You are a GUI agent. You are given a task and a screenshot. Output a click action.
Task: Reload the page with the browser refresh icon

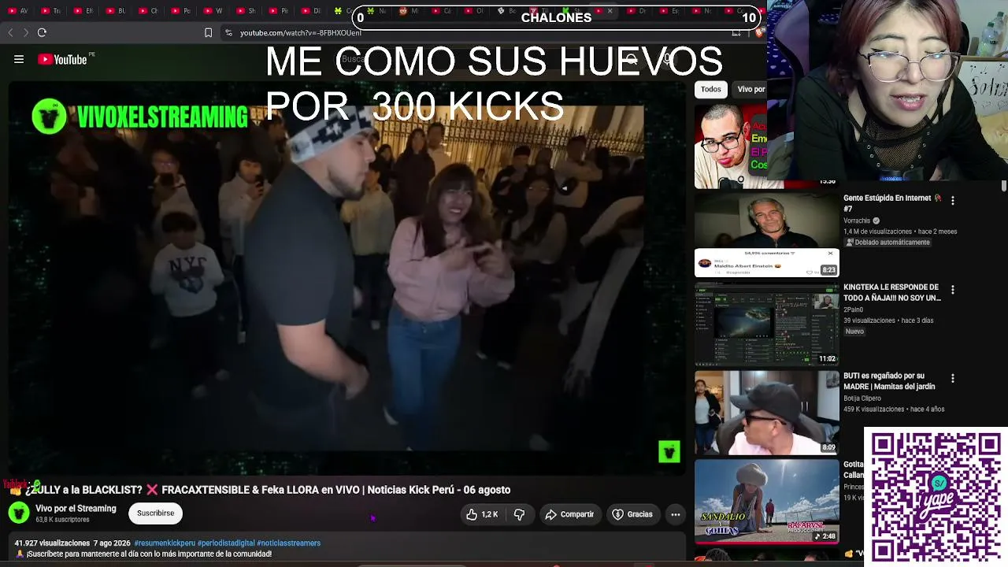[42, 32]
